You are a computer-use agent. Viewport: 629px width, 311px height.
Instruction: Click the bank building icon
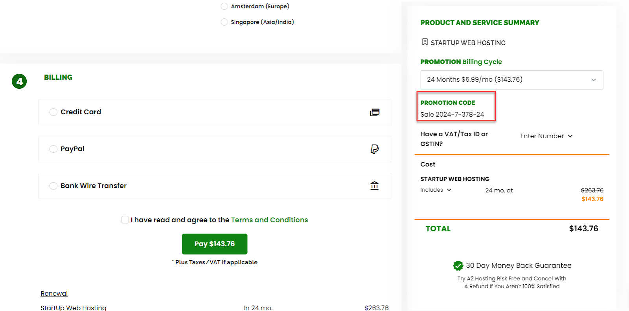point(375,186)
